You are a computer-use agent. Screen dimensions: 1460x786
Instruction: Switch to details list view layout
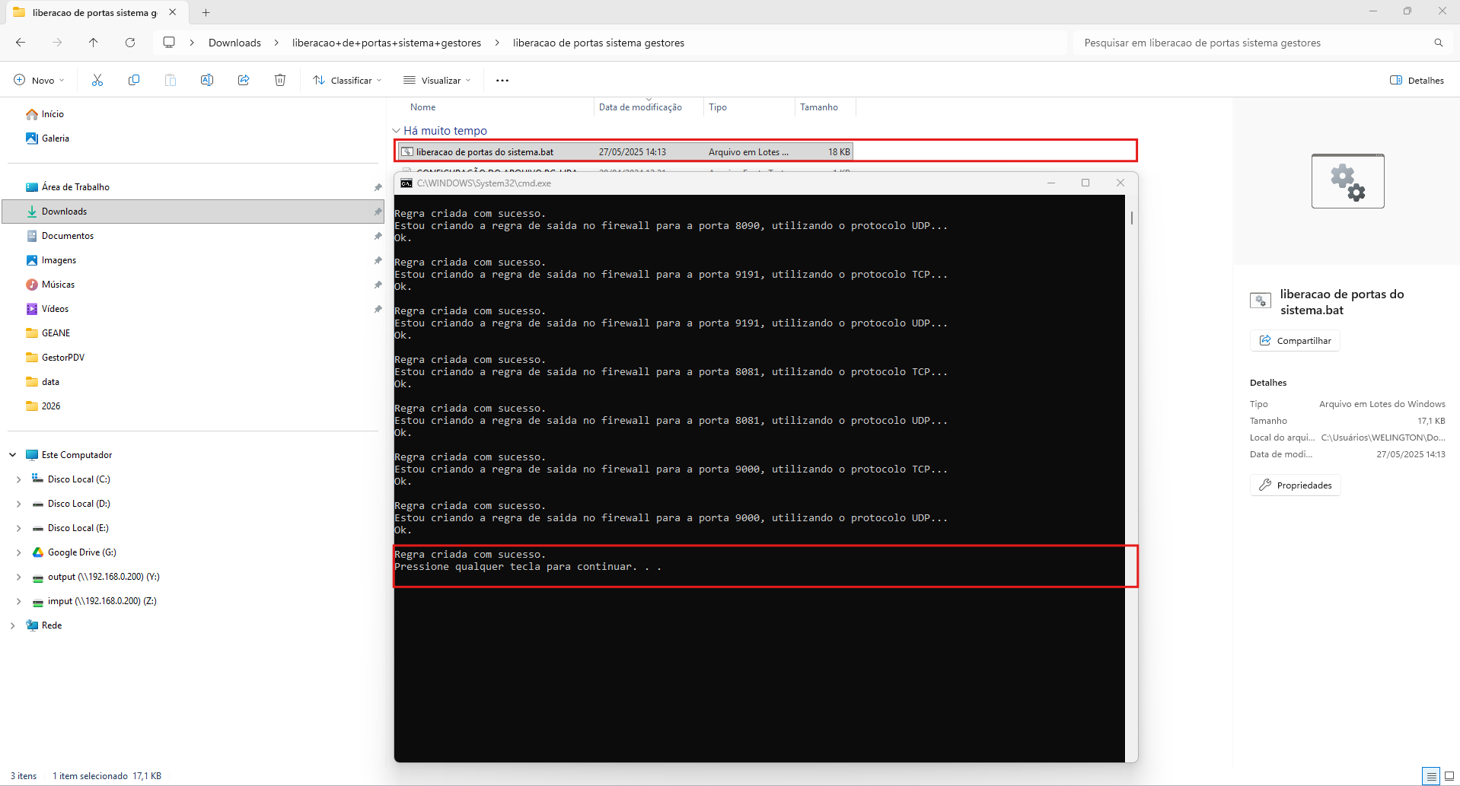[x=1431, y=776]
